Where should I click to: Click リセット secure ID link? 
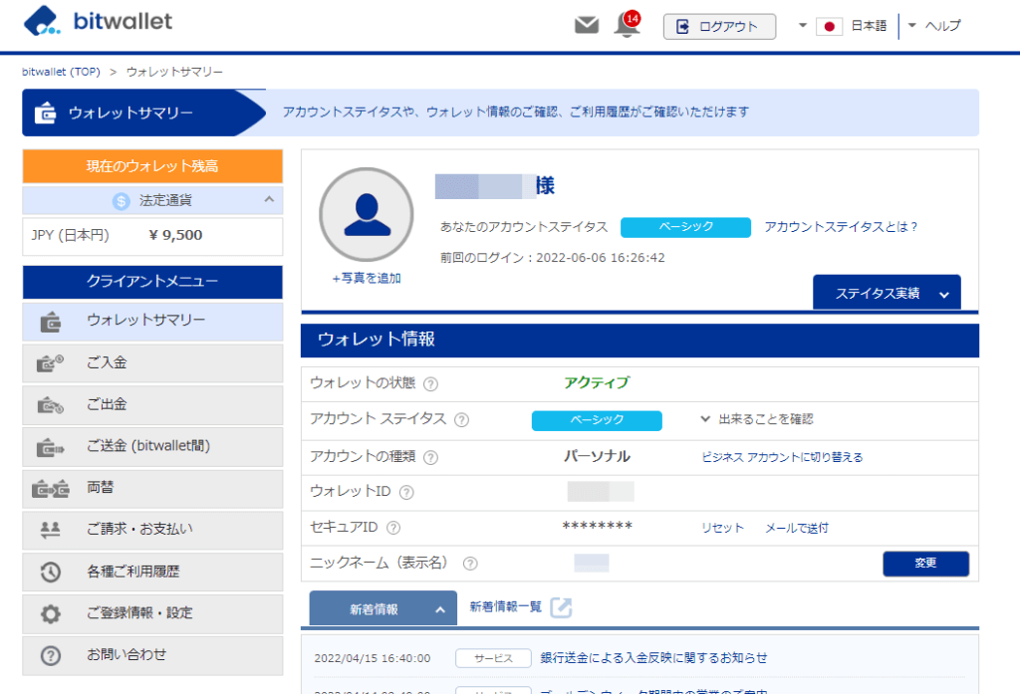[722, 528]
